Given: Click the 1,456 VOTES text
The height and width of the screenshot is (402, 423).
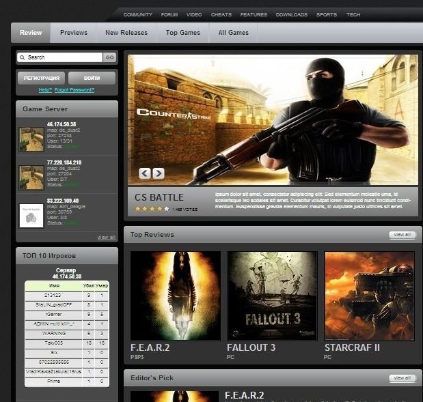Looking at the screenshot, I should coord(185,210).
